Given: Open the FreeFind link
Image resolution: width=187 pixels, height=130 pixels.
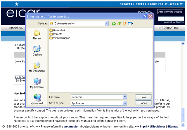Looking at the screenshot, I should (x=180, y=22).
